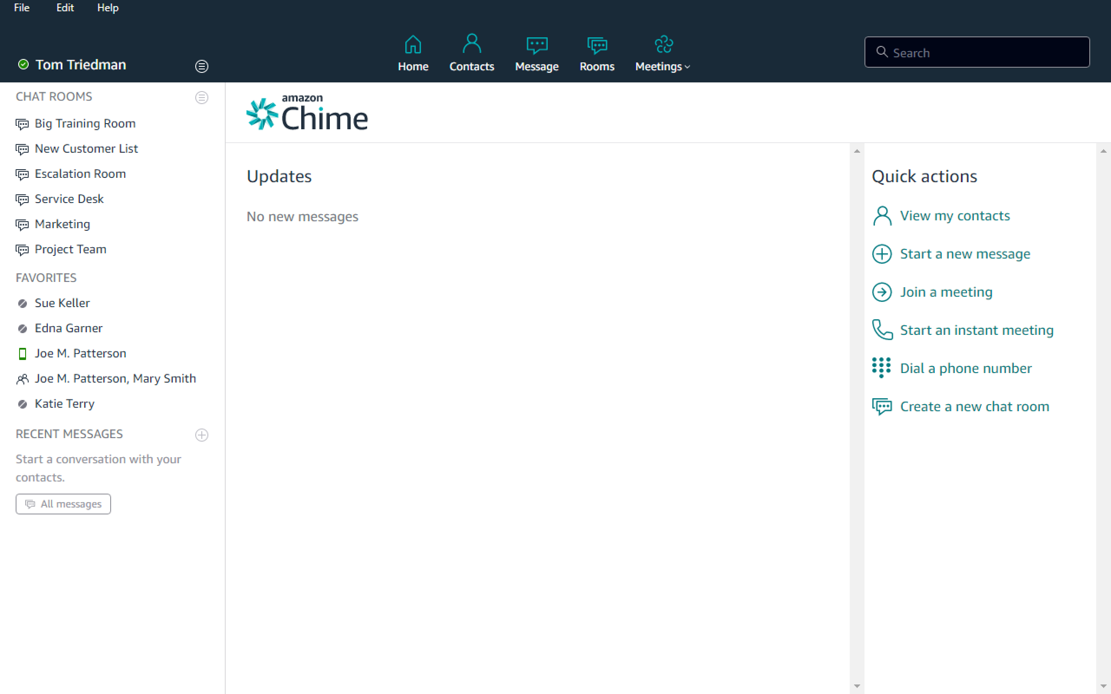Click the Big Training Room chat icon

[x=22, y=124]
